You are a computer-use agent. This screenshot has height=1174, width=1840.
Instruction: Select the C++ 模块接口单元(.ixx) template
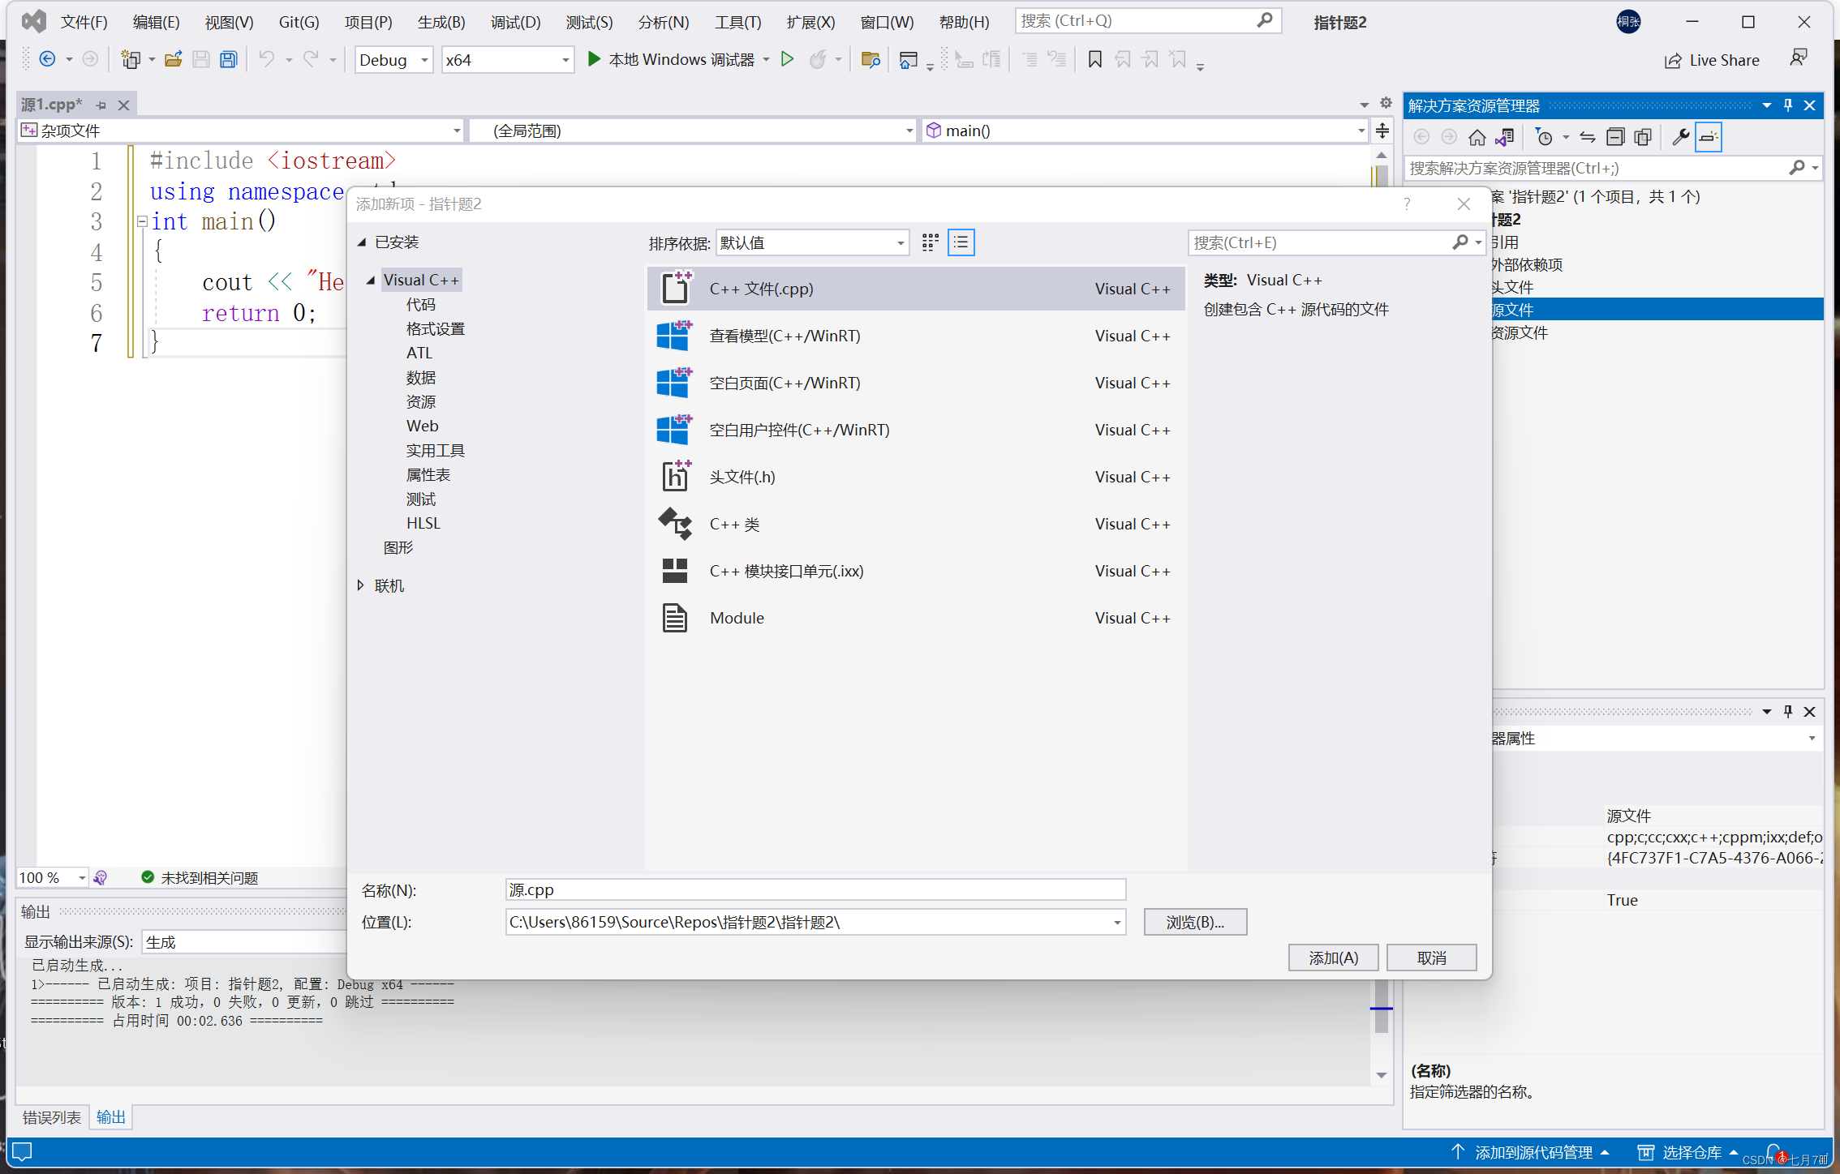tap(916, 571)
